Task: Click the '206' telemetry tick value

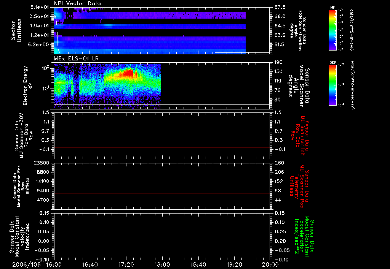Action: [x=278, y=172]
